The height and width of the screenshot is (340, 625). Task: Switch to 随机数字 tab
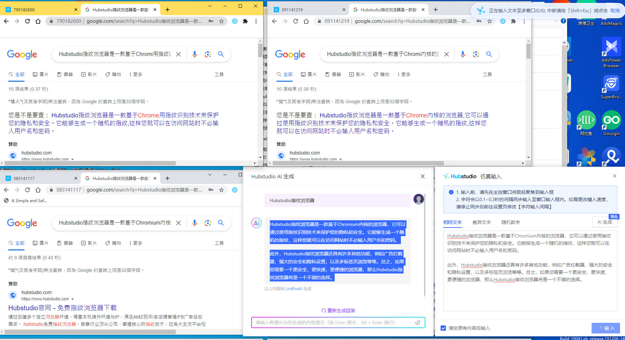tap(511, 222)
